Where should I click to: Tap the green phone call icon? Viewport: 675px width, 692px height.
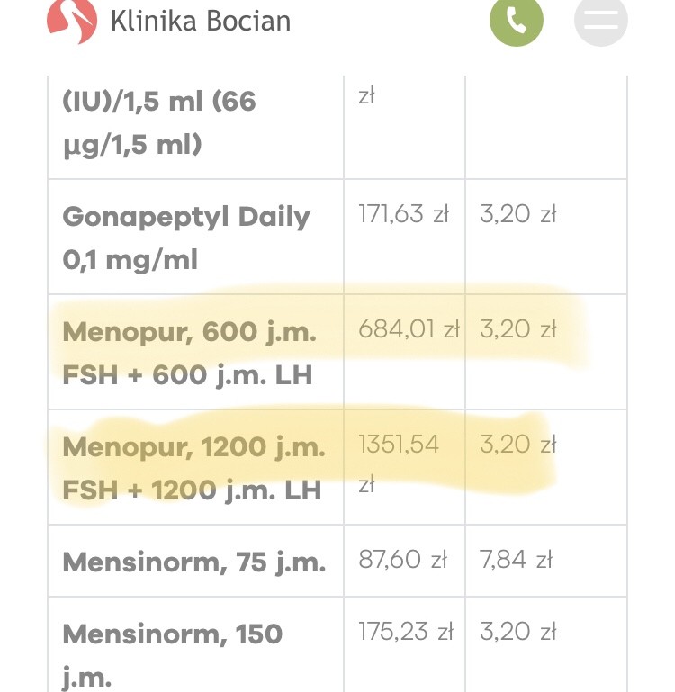[x=517, y=20]
